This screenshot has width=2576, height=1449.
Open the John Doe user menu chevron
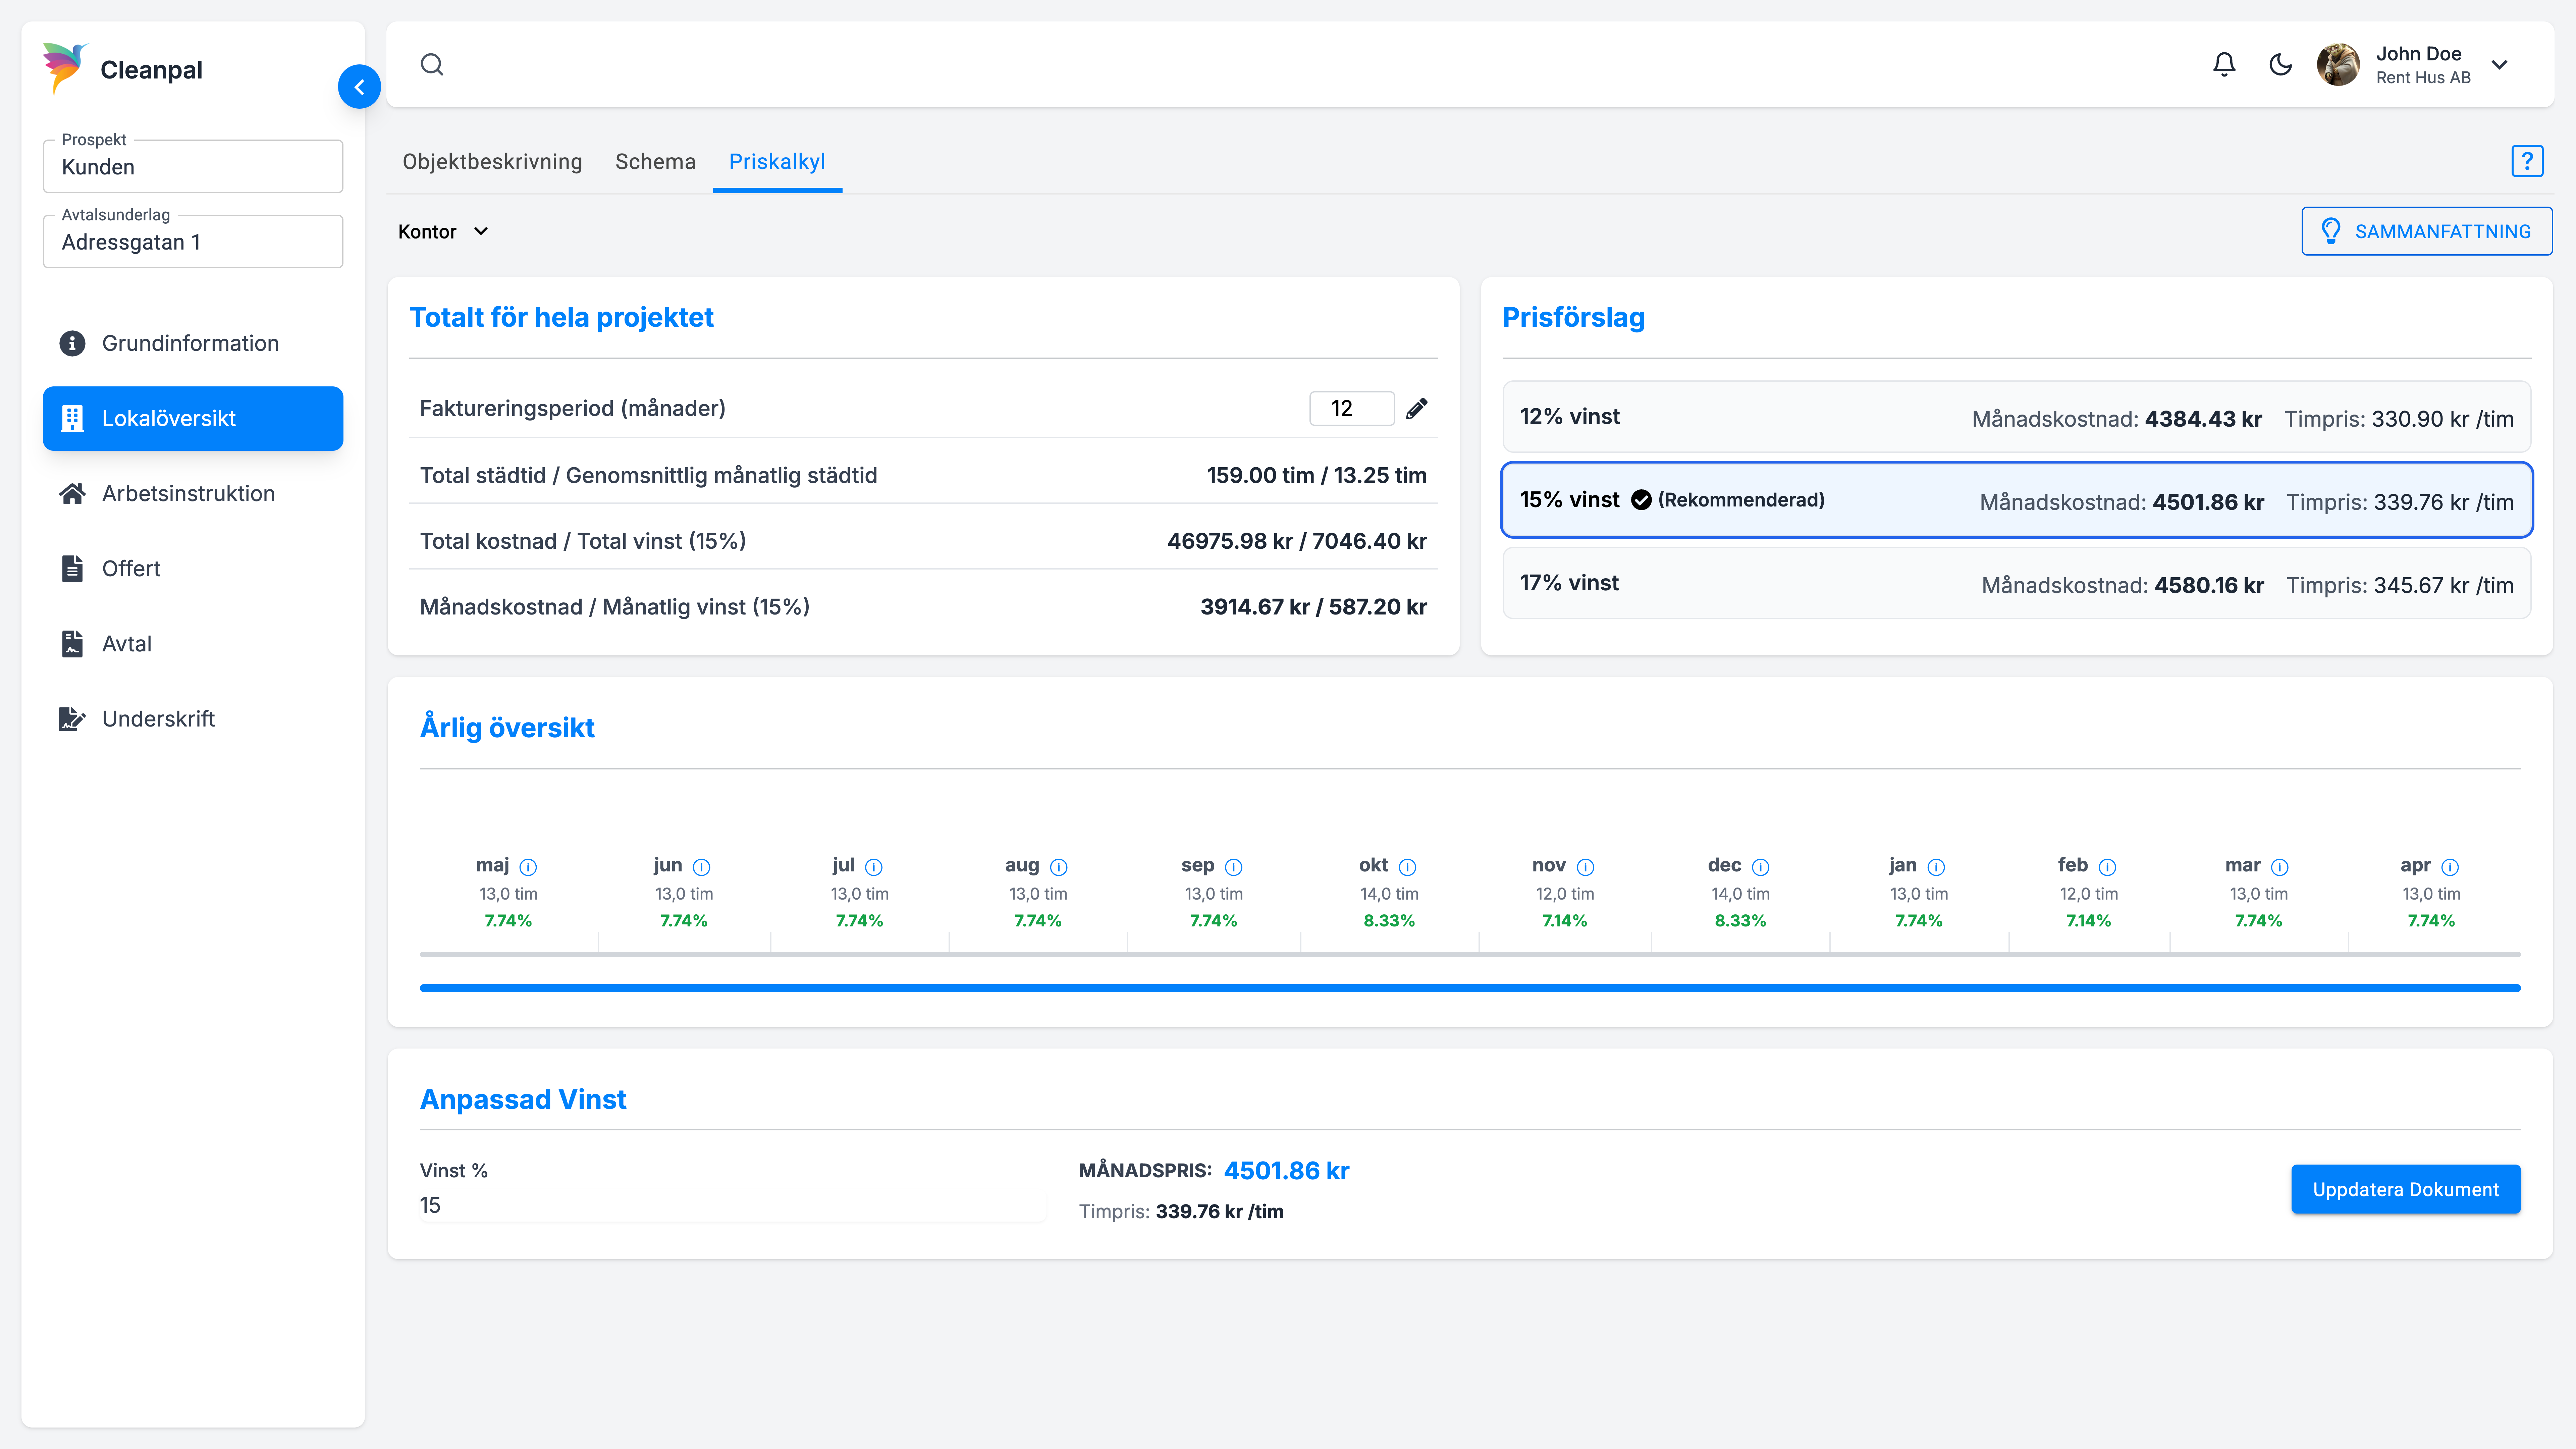(x=2500, y=65)
